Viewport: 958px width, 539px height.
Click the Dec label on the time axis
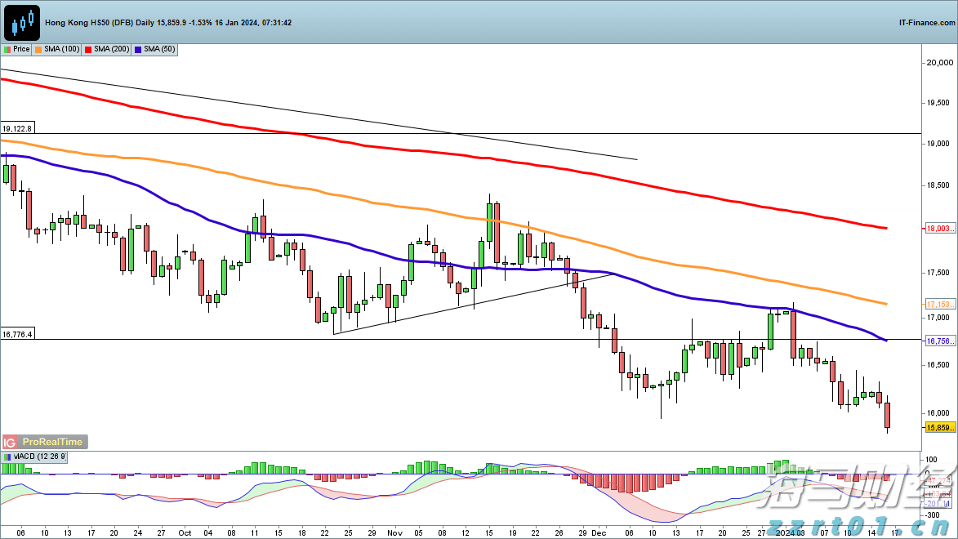[600, 532]
